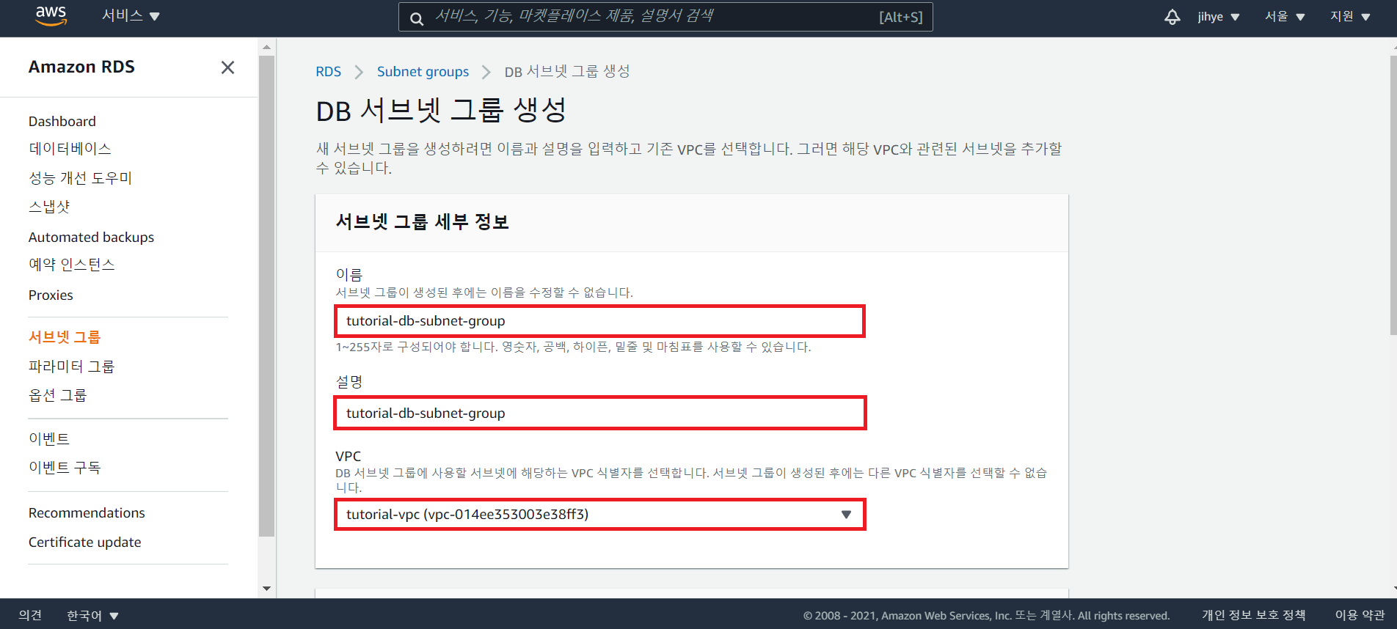Click sidebar scrollbar down arrow

267,589
